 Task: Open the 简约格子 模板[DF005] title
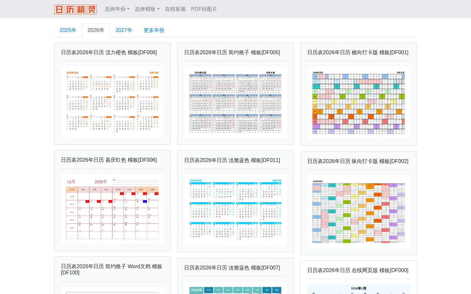point(232,53)
